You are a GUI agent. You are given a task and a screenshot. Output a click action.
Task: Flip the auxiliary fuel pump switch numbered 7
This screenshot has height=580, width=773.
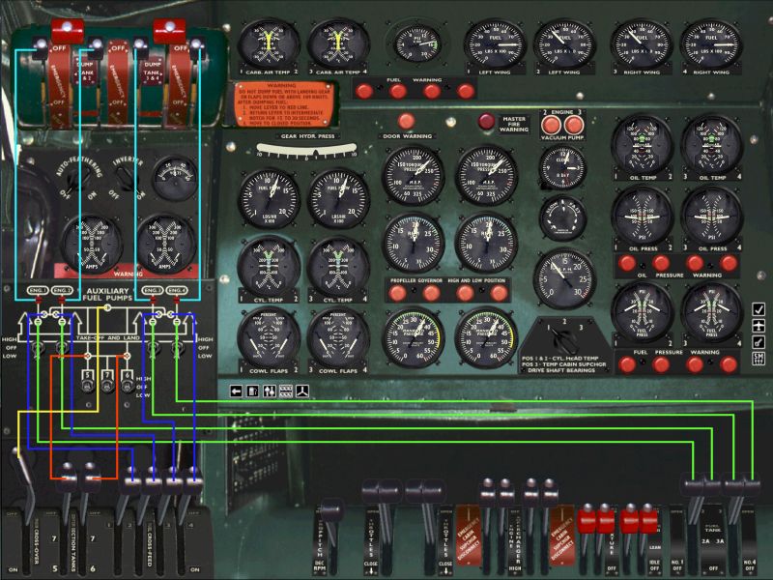[x=106, y=382]
